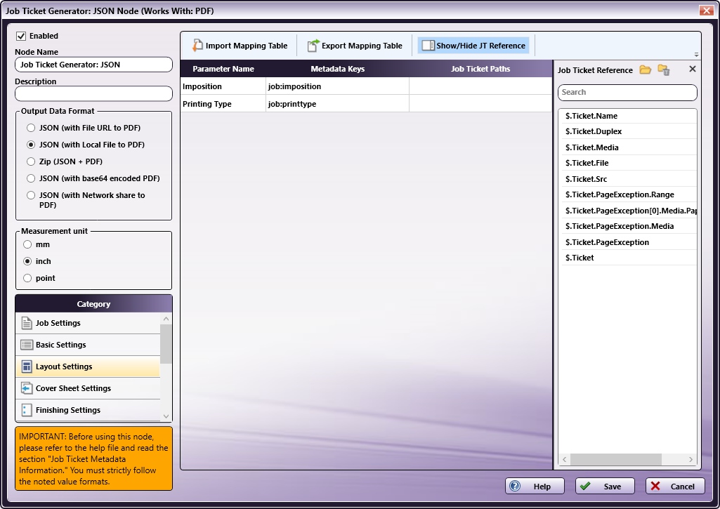The width and height of the screenshot is (720, 509).
Task: Click the Basic Settings list icon
Action: coord(27,345)
